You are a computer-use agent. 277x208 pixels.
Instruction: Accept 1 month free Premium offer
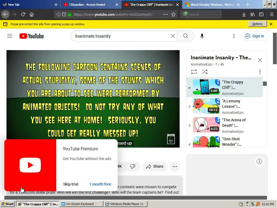[x=100, y=184]
